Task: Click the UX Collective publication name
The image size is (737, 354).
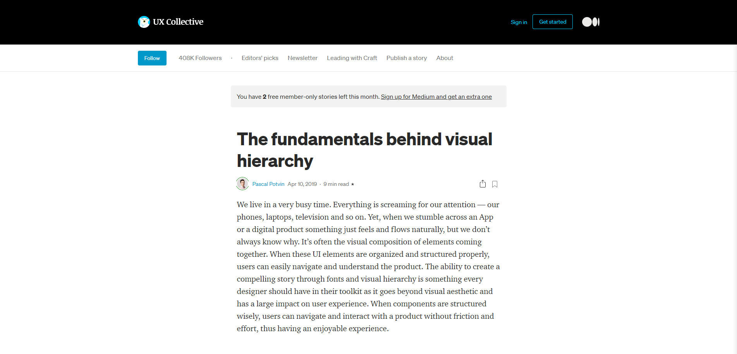Action: [x=178, y=22]
